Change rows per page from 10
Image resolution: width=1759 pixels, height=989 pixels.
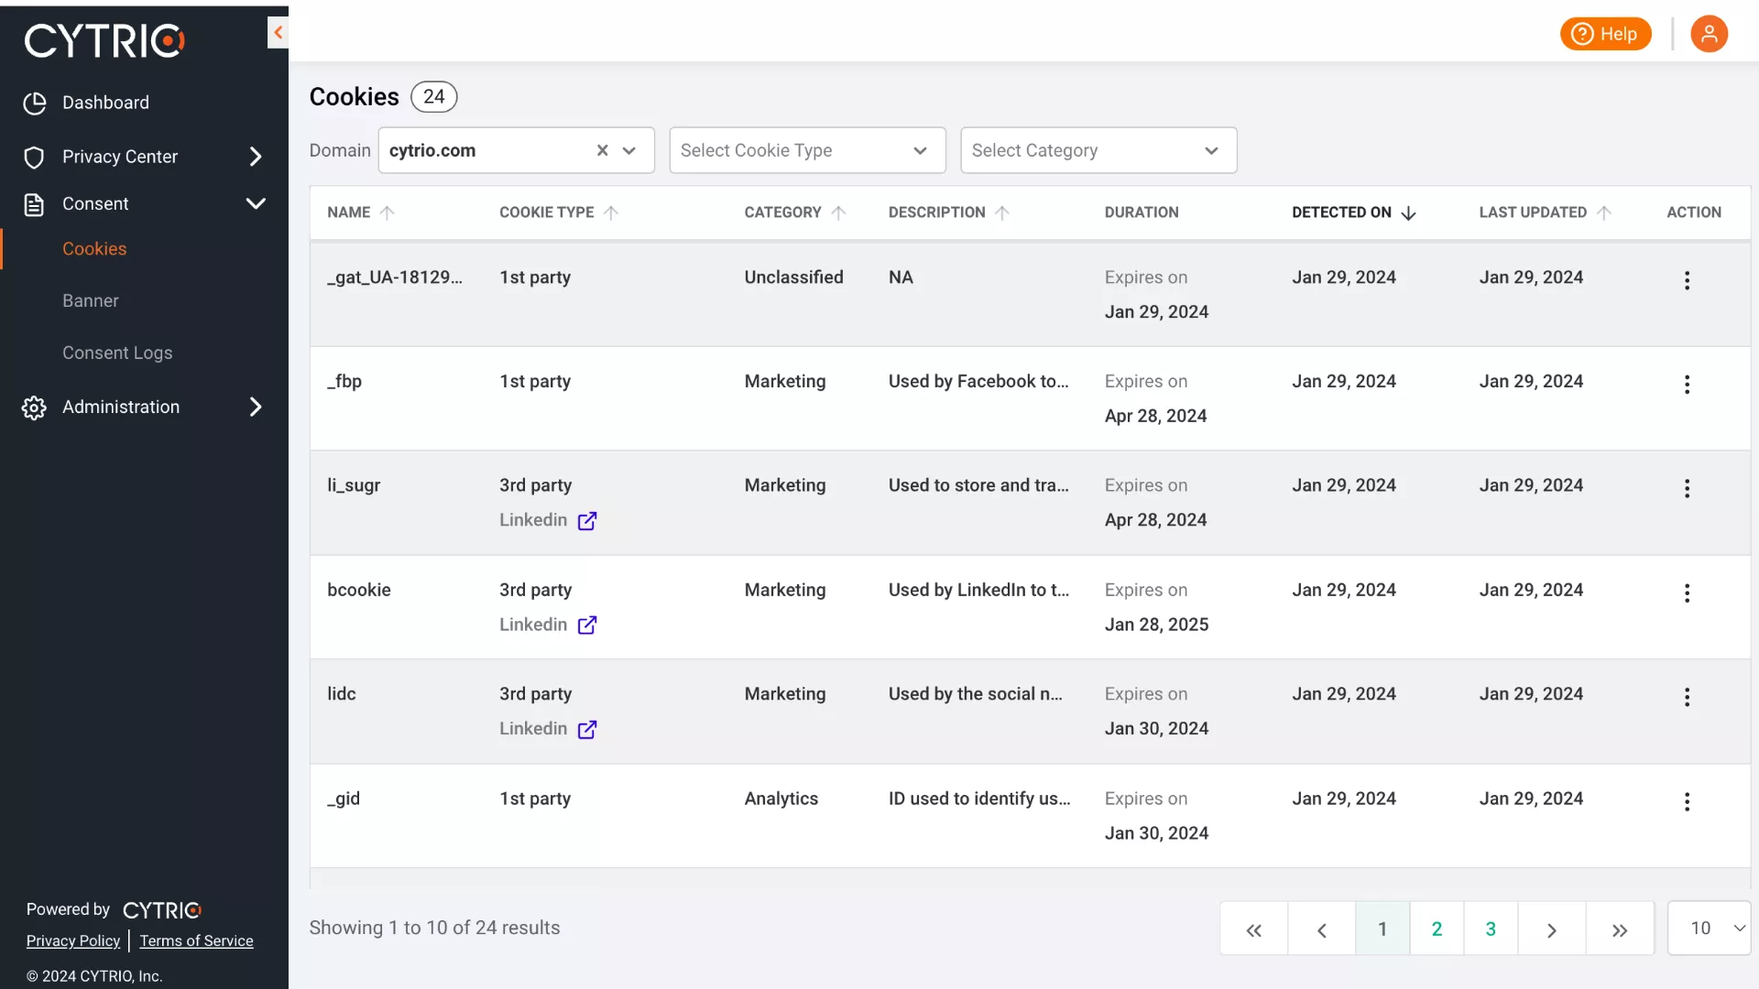pyautogui.click(x=1710, y=929)
